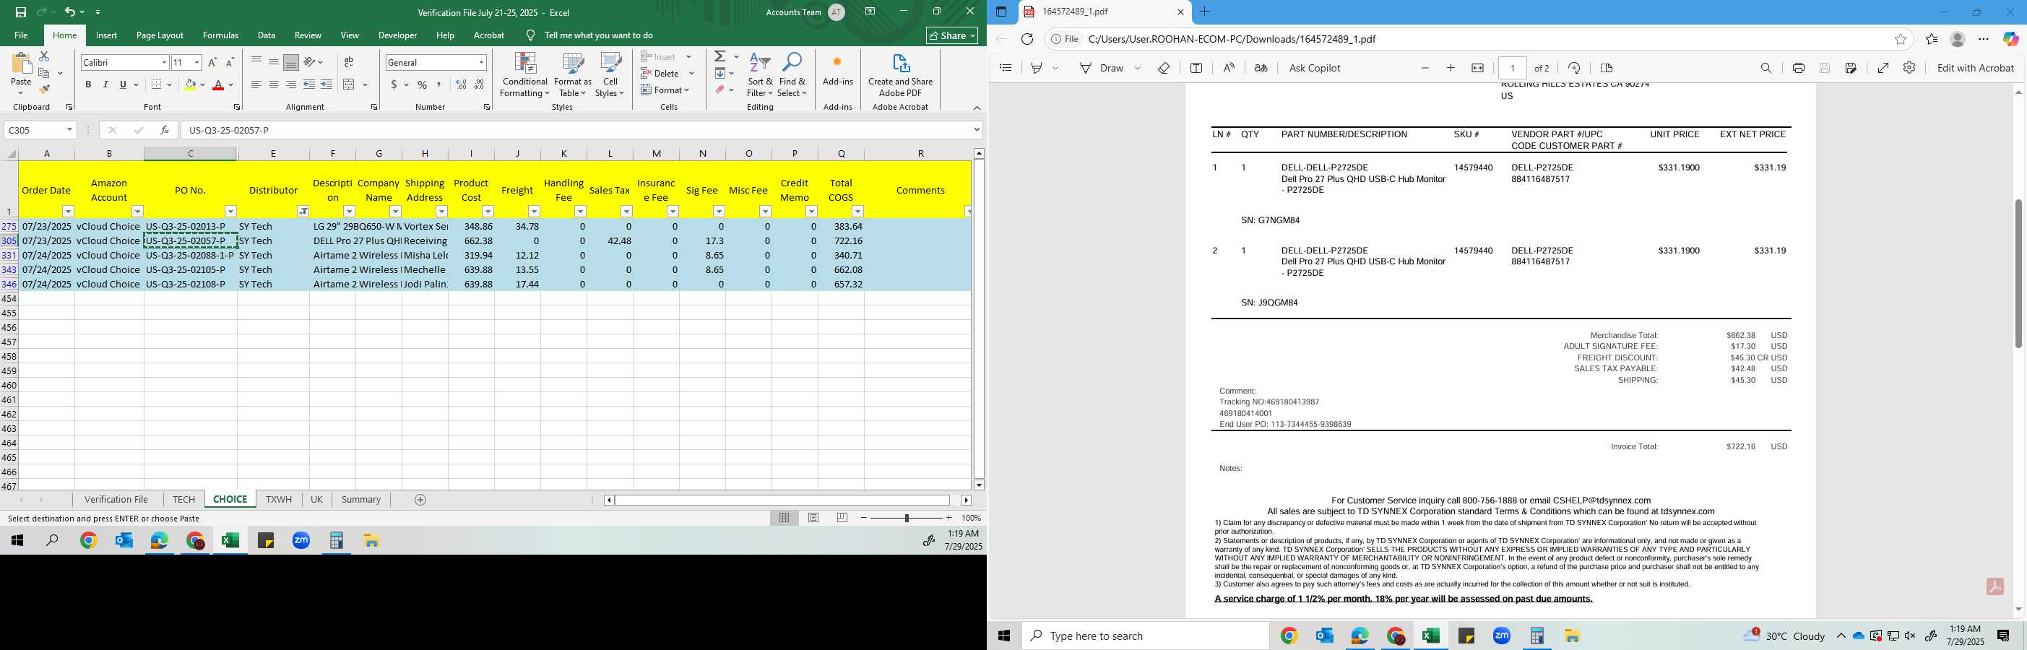The image size is (2027, 650).
Task: Open Outlook from the left taskbar
Action: (124, 541)
